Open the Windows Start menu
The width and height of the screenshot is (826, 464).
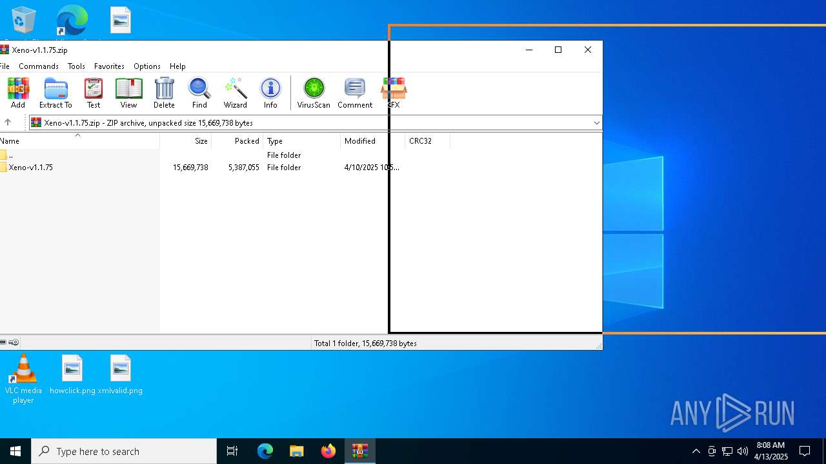coord(15,451)
